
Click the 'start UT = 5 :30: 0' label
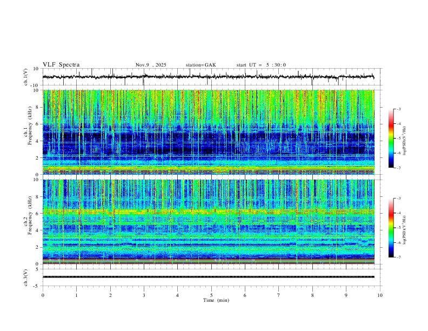(261, 65)
